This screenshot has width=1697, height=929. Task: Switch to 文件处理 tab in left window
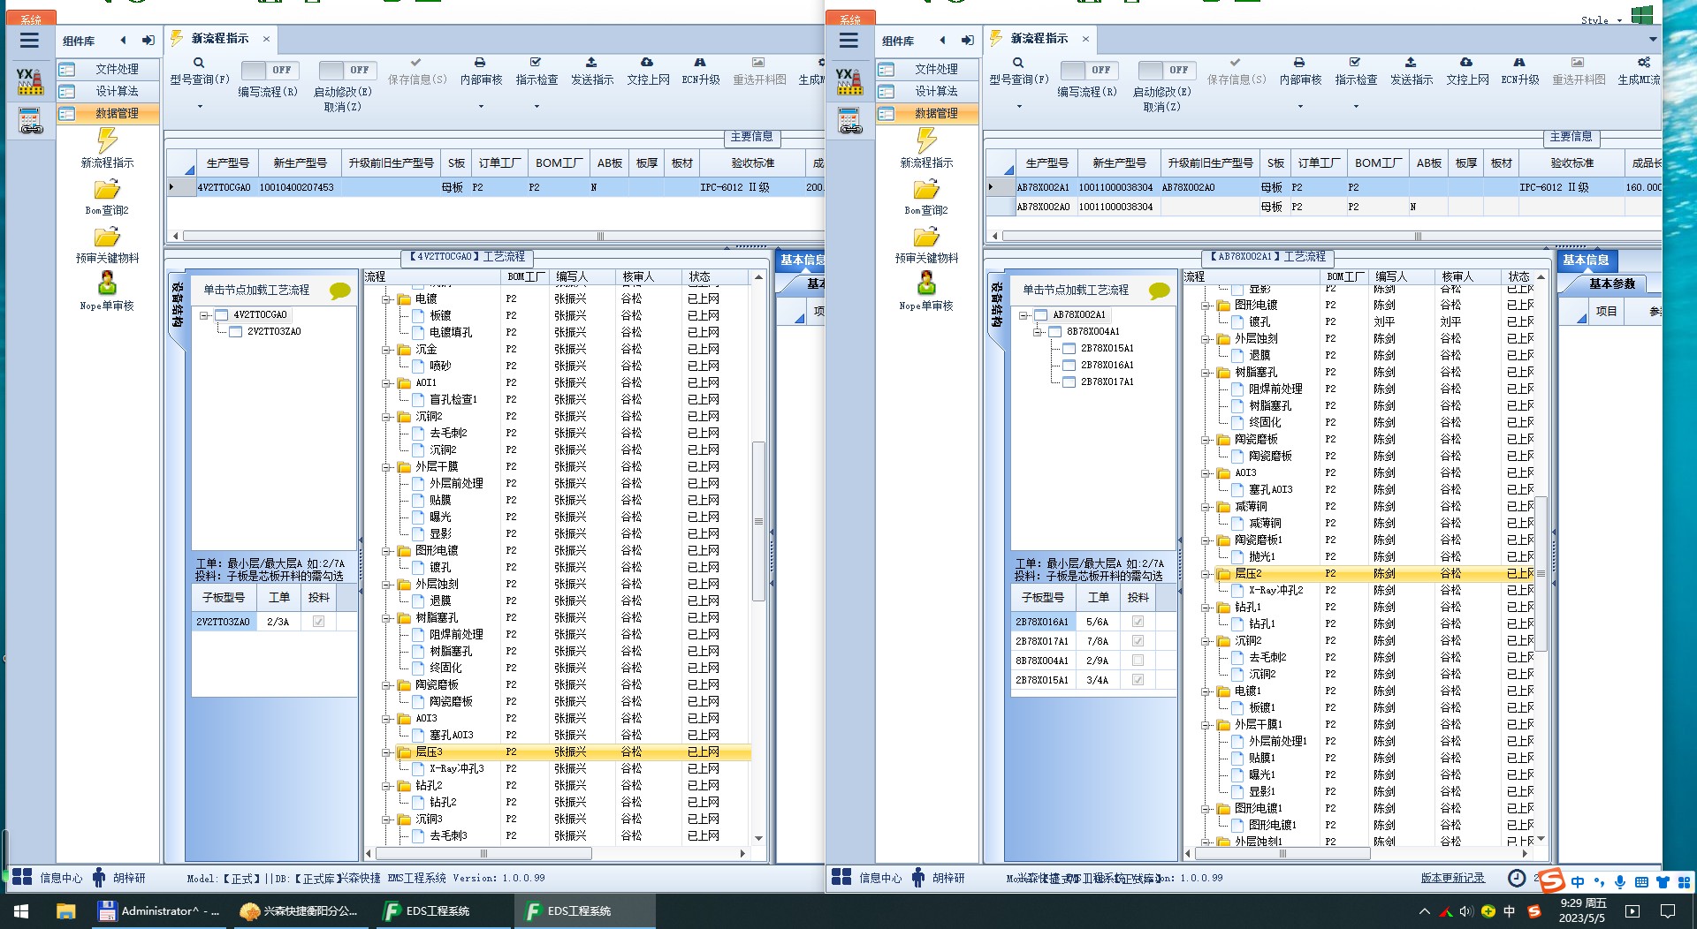tap(109, 69)
